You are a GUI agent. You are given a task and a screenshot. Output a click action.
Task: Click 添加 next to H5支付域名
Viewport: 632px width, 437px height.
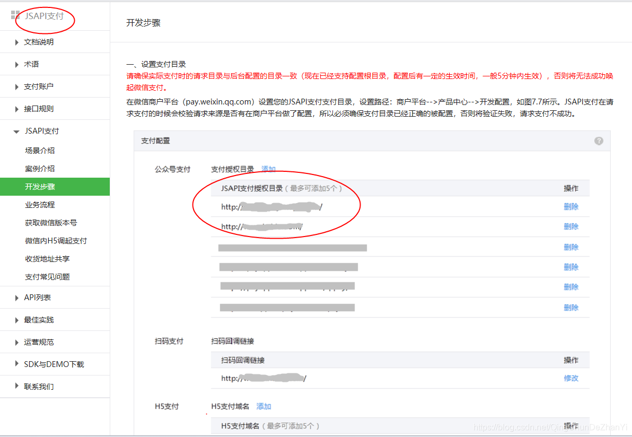click(264, 406)
